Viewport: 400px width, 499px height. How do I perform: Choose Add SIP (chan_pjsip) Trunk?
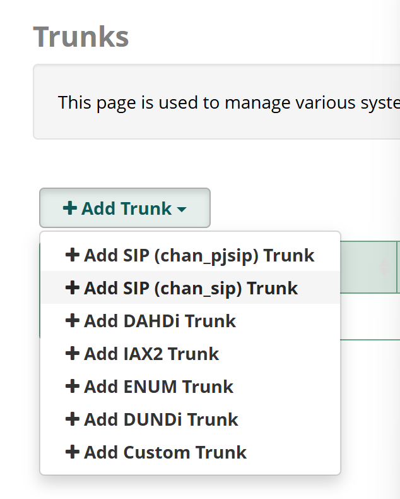(190, 255)
